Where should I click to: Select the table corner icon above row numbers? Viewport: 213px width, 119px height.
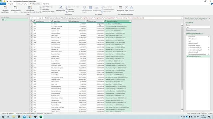[x=32, y=21]
